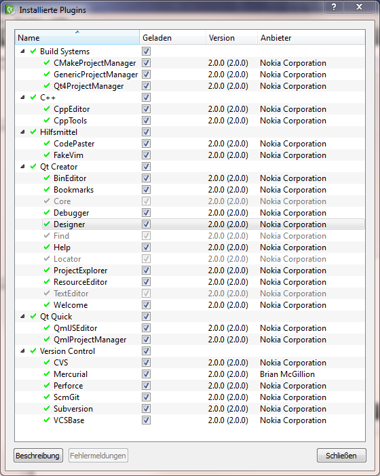Select the ScmGit plugin row
Viewport: 380px width, 476px height.
point(190,397)
